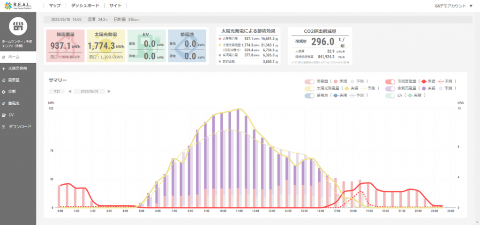
Task: Toggle the 余剰売電量 legend switch
Action: [389, 88]
